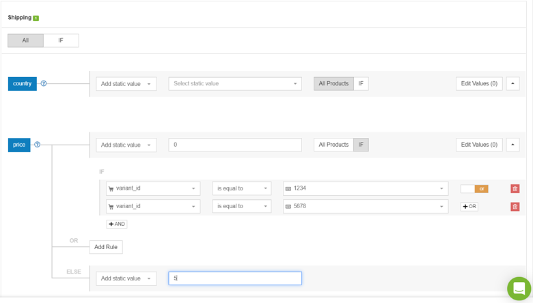Add an OR to the 5678 condition
Screen dimensions: 533x303
tap(469, 206)
